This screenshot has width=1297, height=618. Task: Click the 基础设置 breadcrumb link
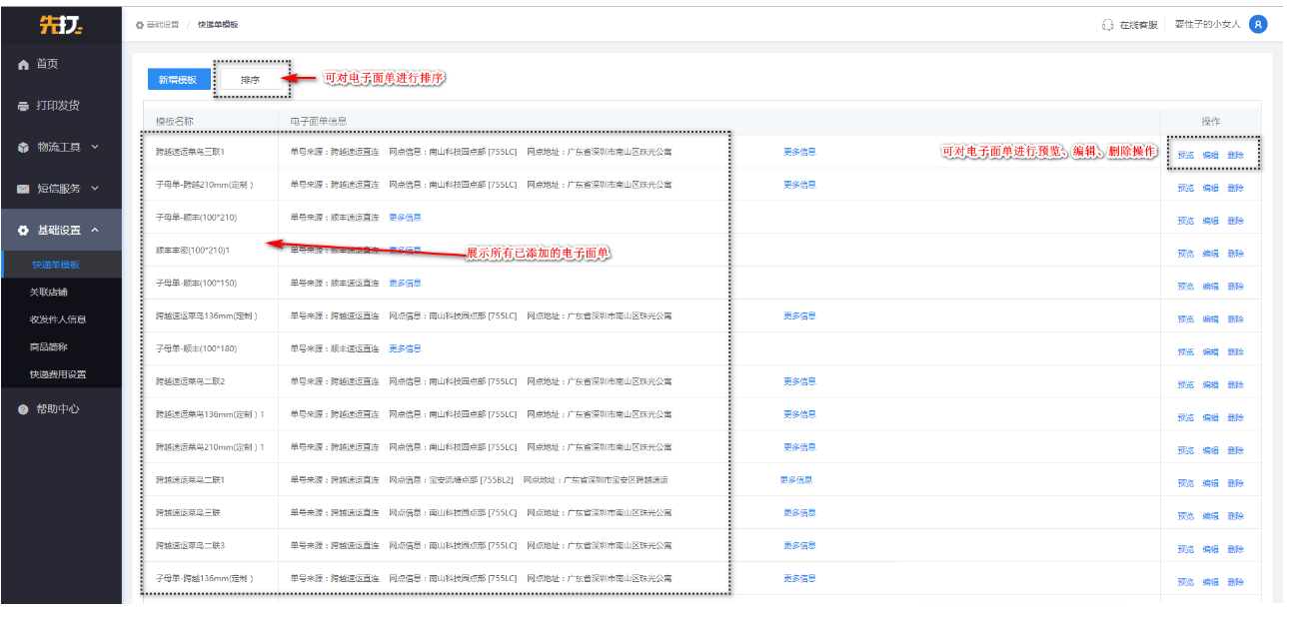163,24
